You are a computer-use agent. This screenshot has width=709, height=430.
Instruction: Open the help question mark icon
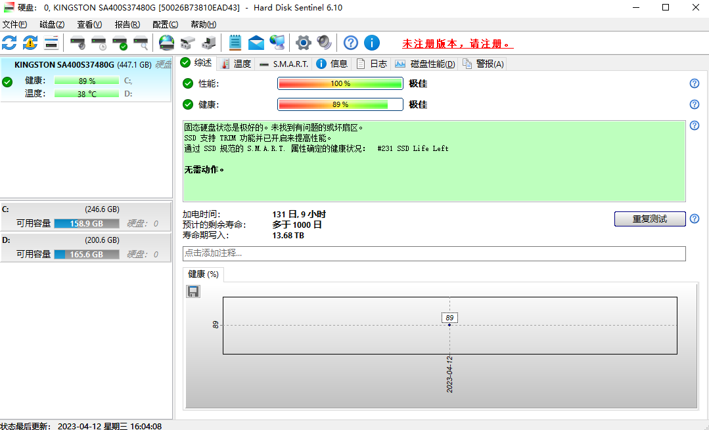[350, 42]
